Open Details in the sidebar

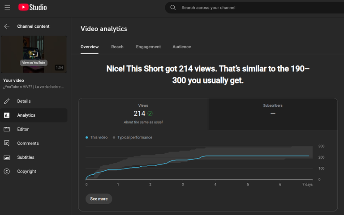pyautogui.click(x=34, y=101)
